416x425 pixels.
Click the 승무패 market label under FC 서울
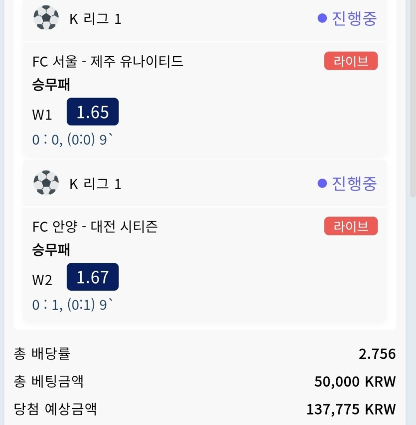[x=51, y=85]
